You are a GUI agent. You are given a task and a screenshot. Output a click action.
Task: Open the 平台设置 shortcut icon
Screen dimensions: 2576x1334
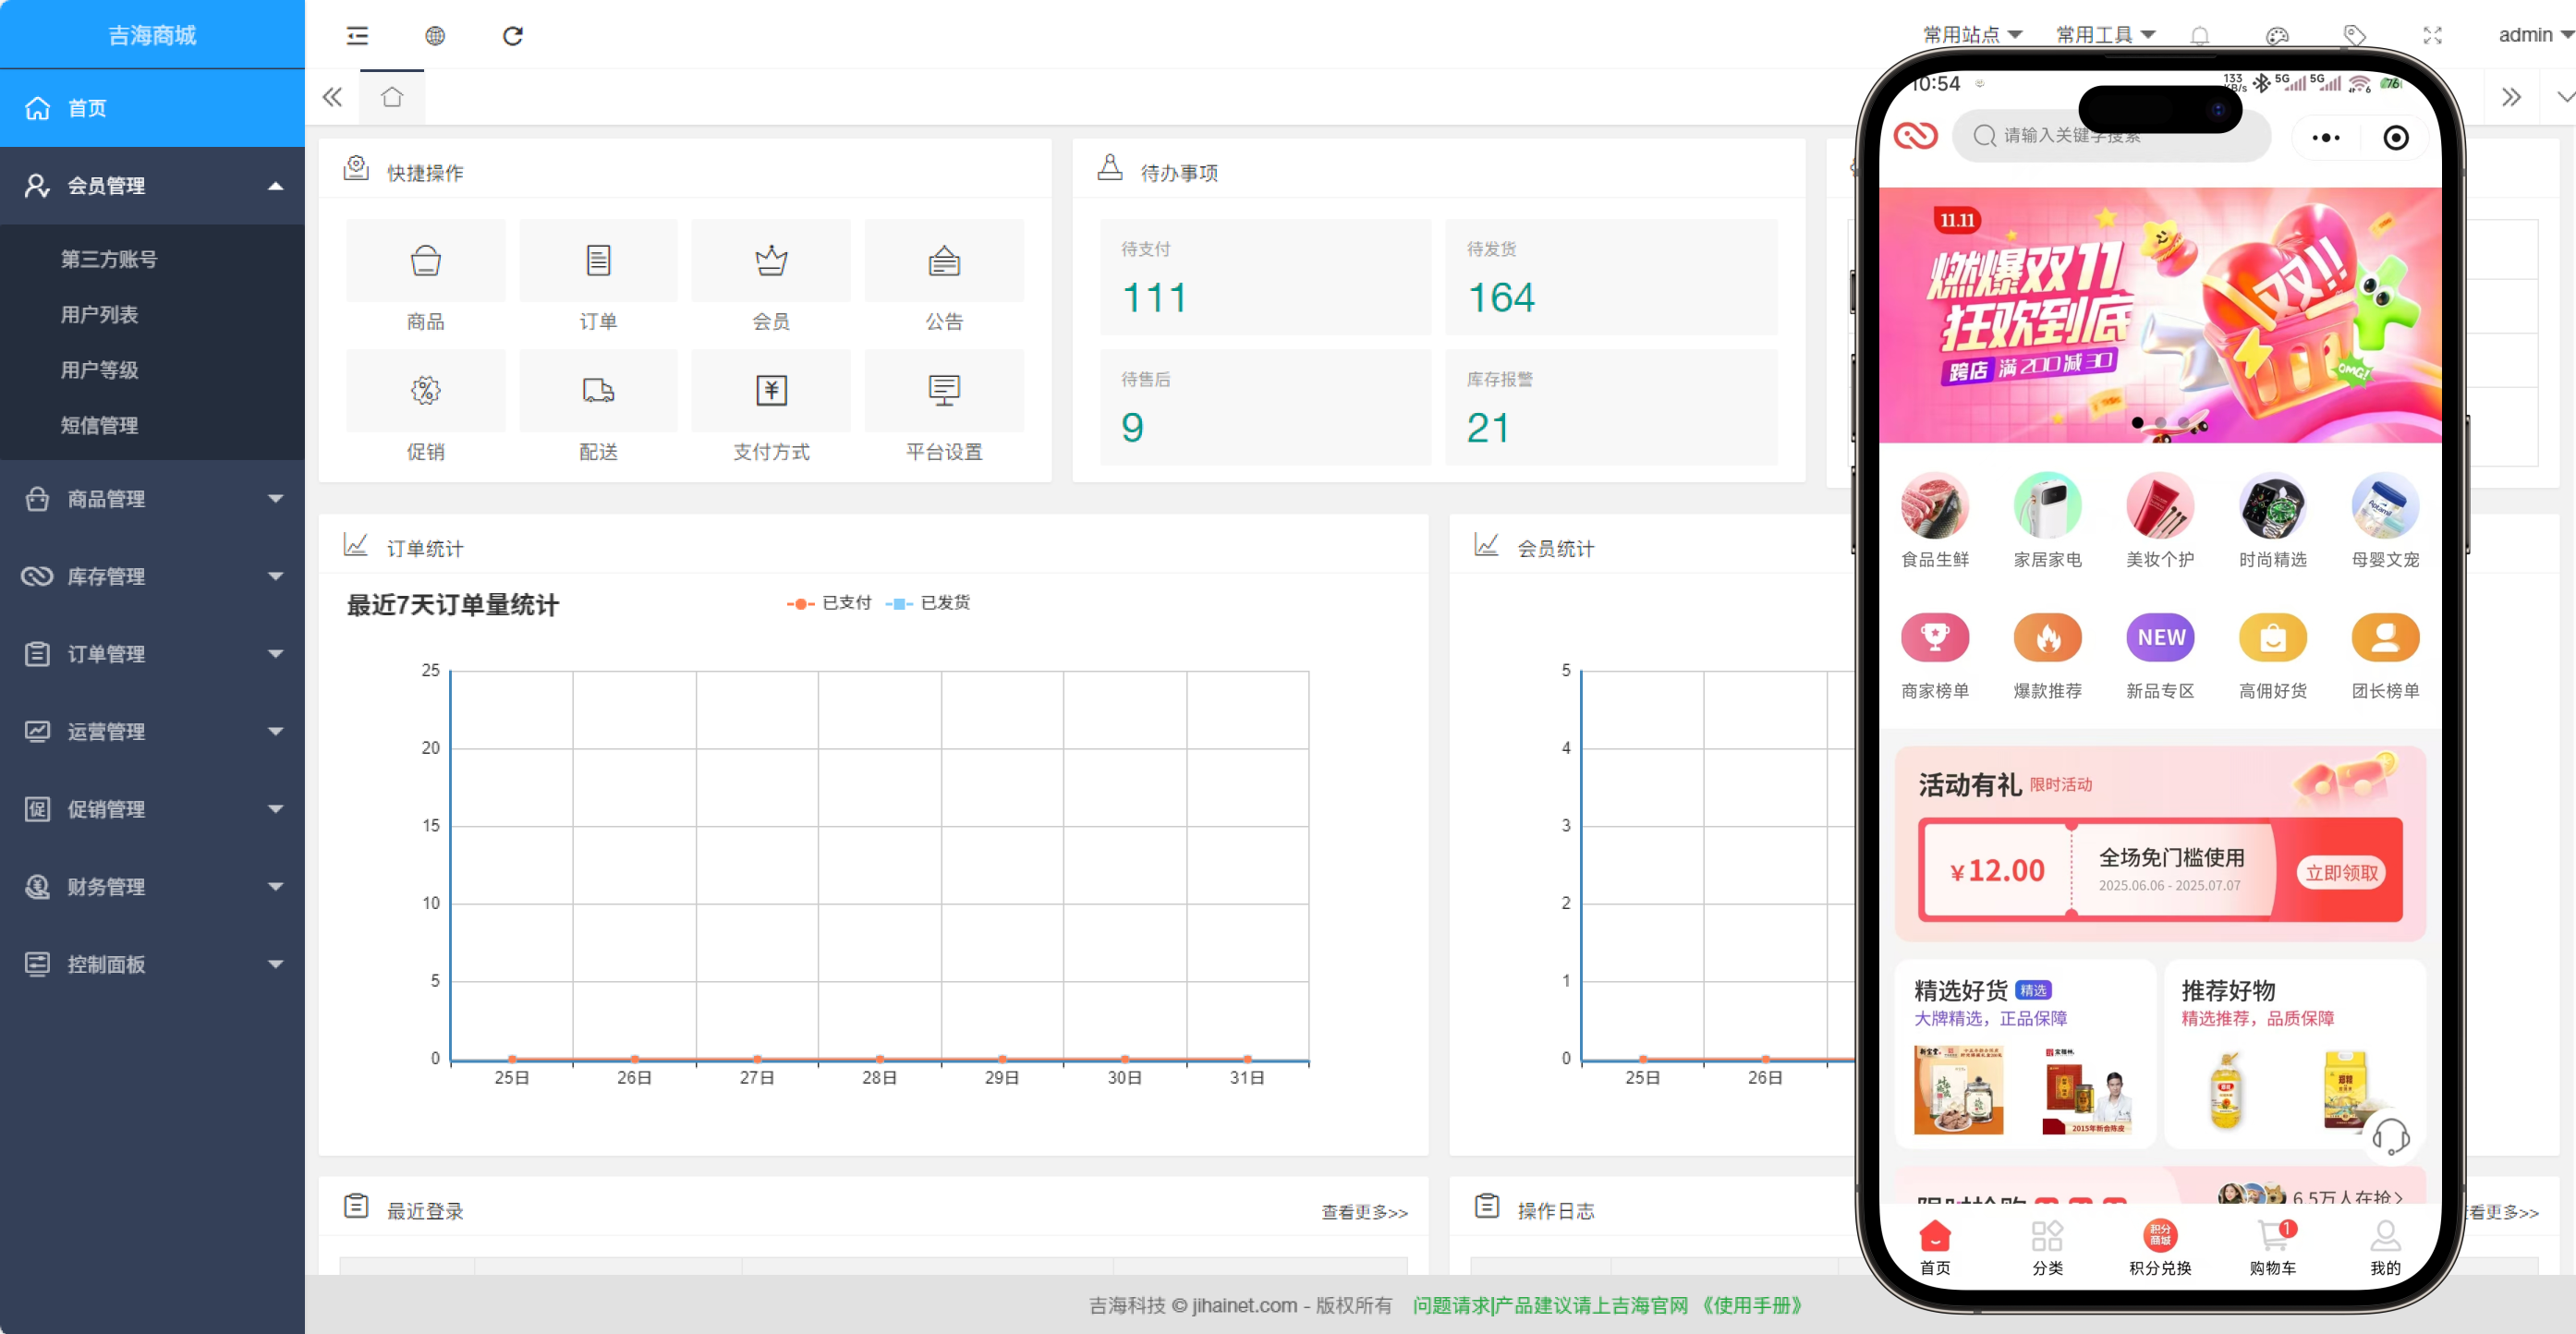943,391
